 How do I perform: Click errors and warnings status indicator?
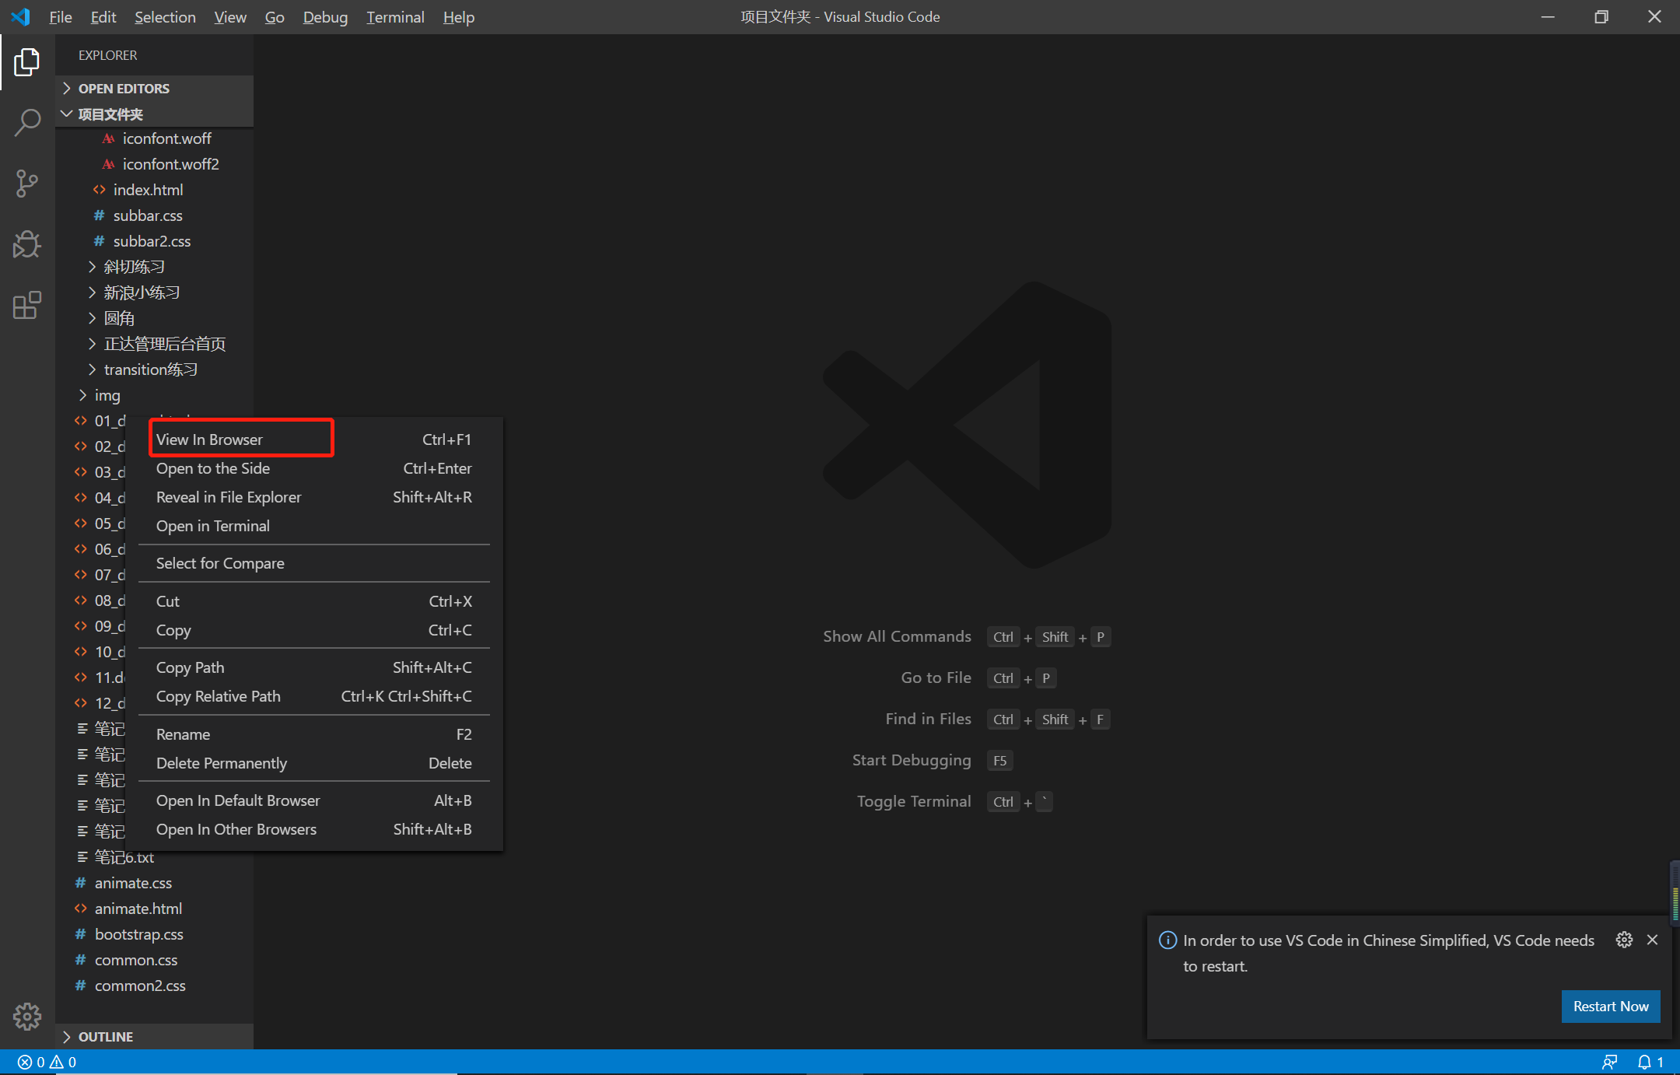pyautogui.click(x=47, y=1062)
